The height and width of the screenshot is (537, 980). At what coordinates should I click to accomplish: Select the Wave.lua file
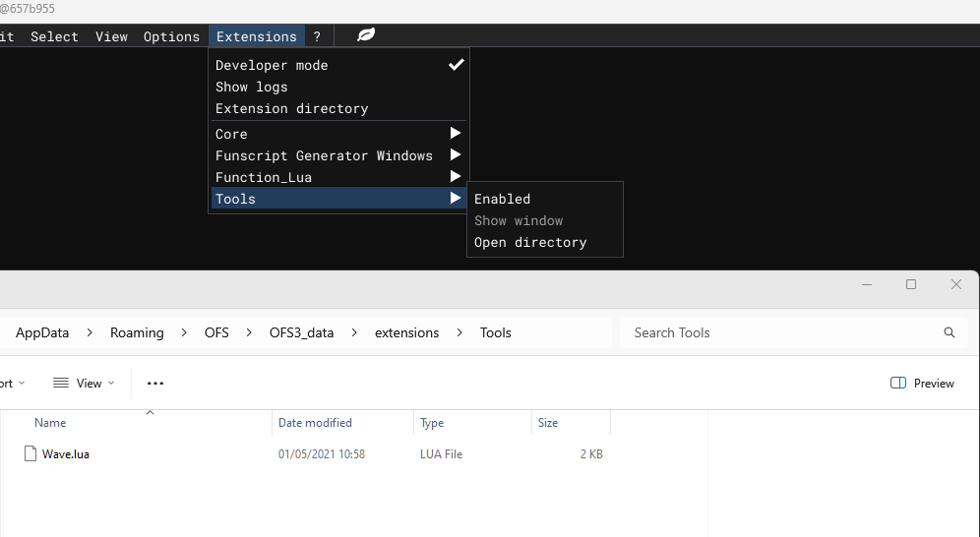(66, 454)
